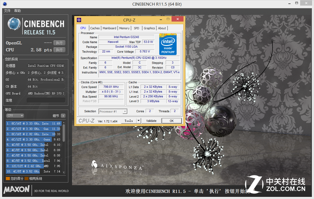
Task: Select ranking row 1. 8C/16T @ 3.33 GHz
Action: tap(33, 124)
